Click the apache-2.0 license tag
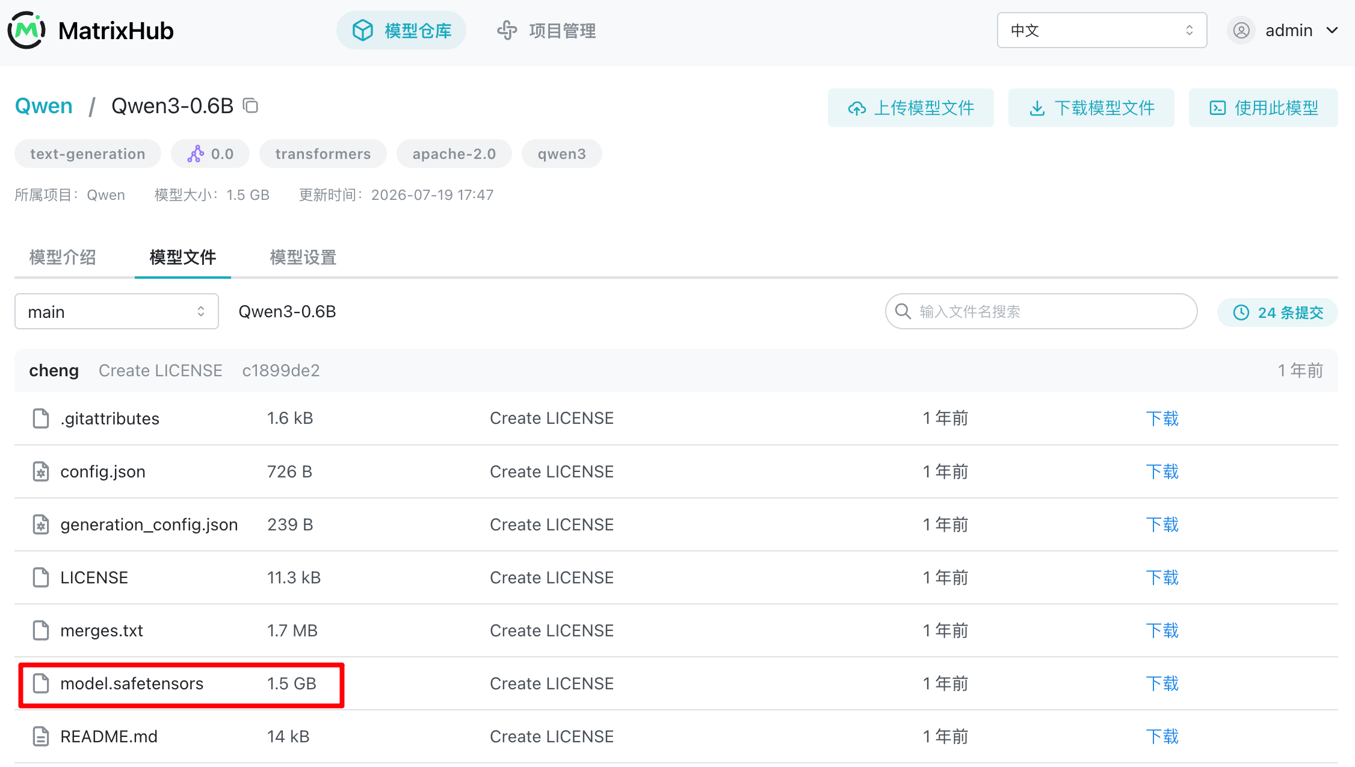This screenshot has height=767, width=1355. coord(454,154)
